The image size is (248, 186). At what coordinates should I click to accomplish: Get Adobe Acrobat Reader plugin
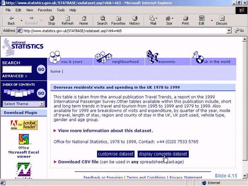click(x=24, y=125)
